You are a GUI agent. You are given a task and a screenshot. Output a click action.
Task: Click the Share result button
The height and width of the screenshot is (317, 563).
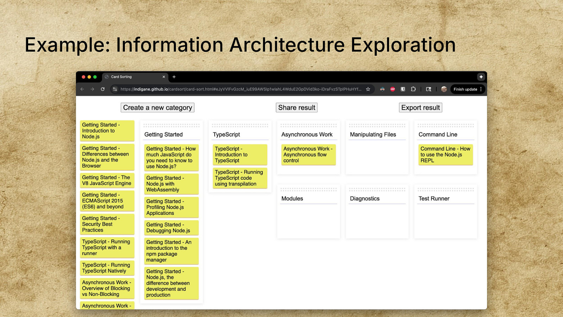(x=297, y=107)
